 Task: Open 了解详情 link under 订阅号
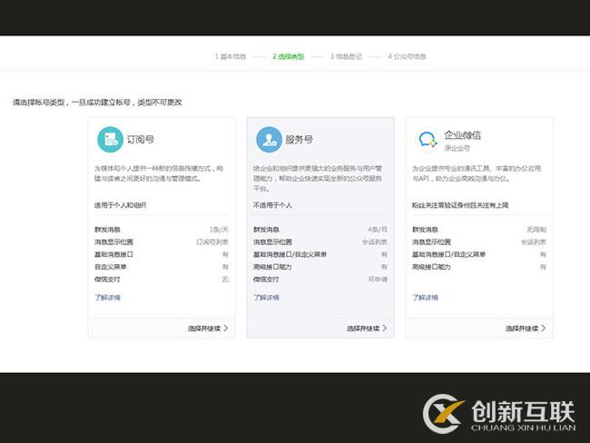pyautogui.click(x=107, y=297)
